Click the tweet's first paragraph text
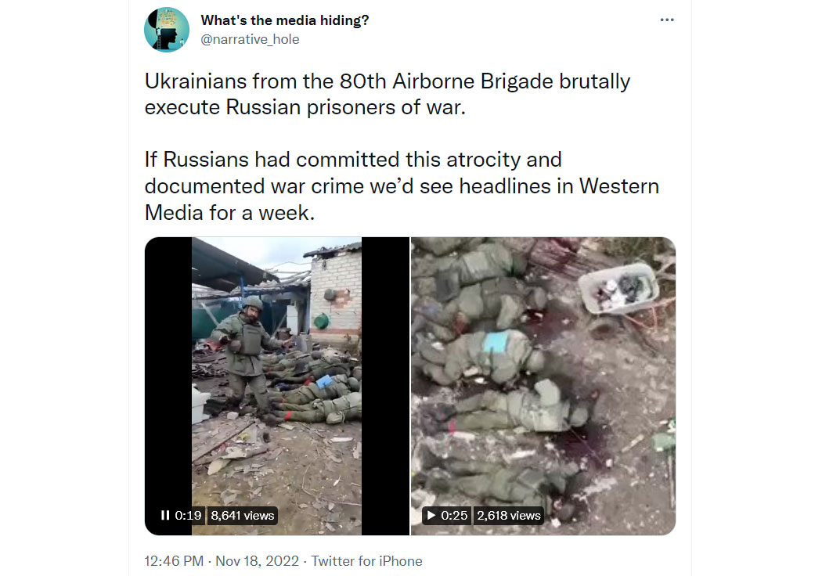The height and width of the screenshot is (576, 822). [x=388, y=95]
